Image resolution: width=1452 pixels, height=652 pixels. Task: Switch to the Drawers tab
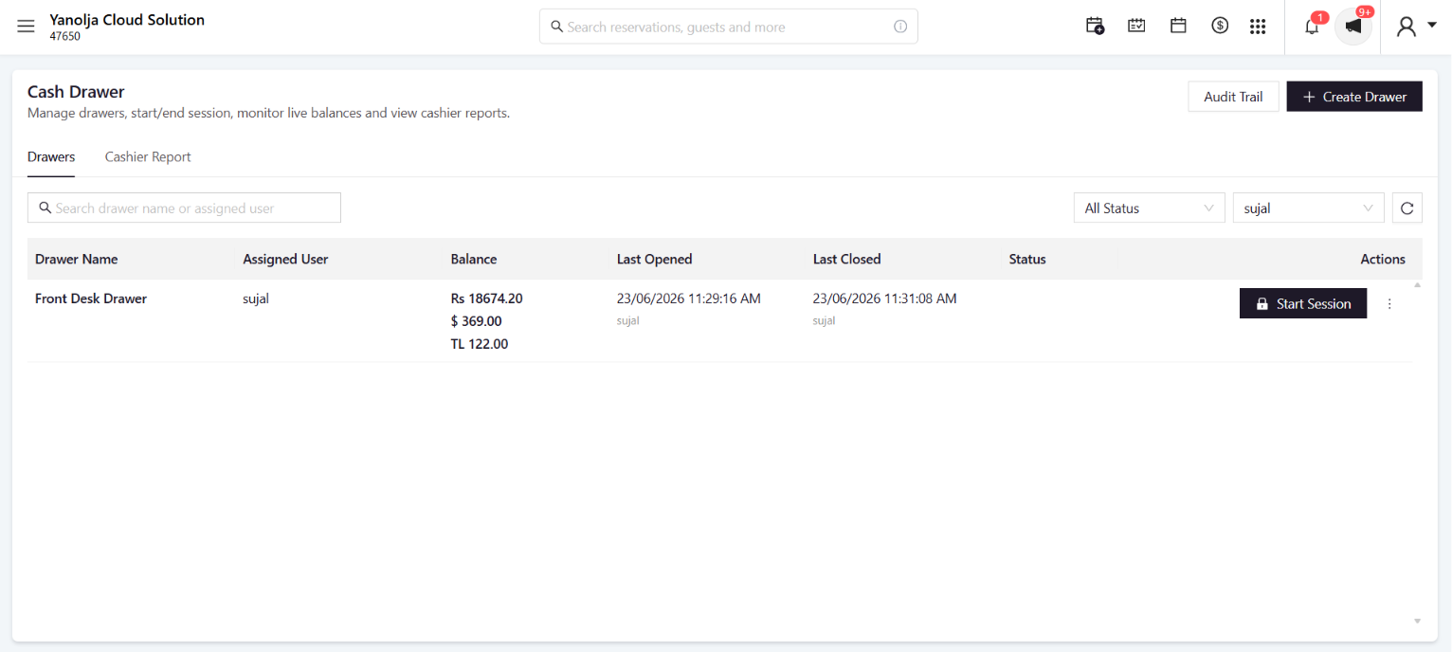coord(51,157)
